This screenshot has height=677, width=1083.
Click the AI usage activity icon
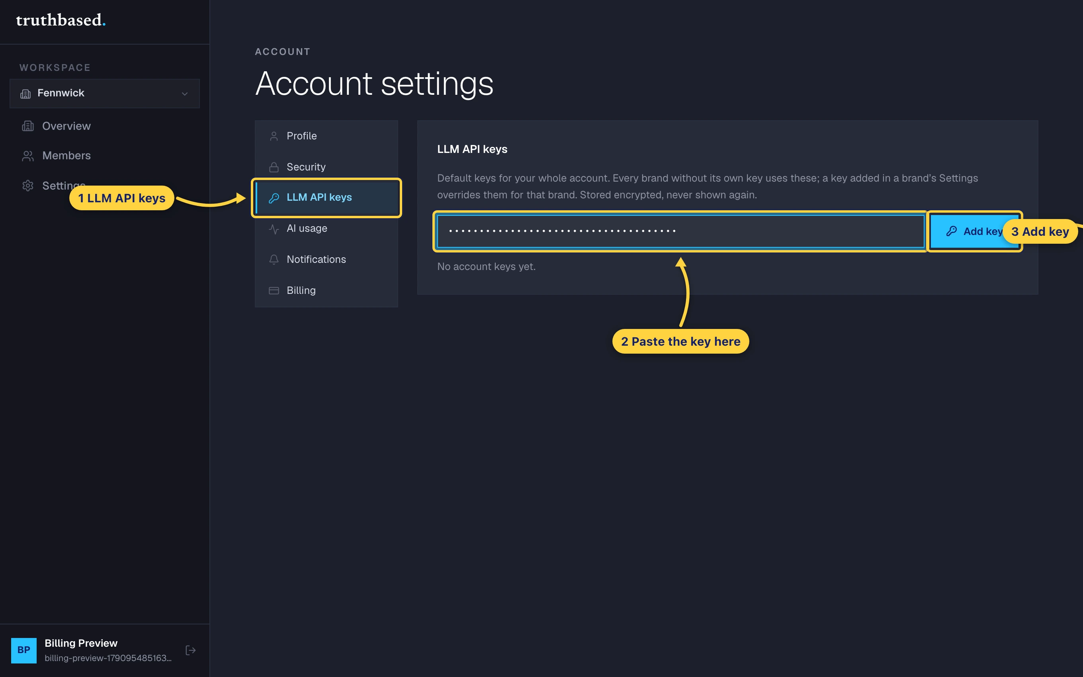click(274, 229)
